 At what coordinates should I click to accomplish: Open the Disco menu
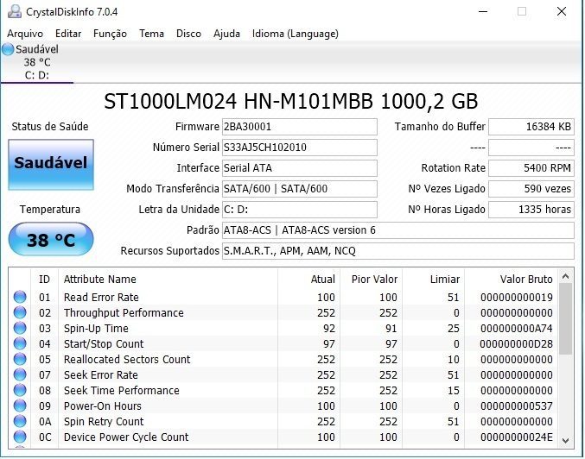point(188,34)
